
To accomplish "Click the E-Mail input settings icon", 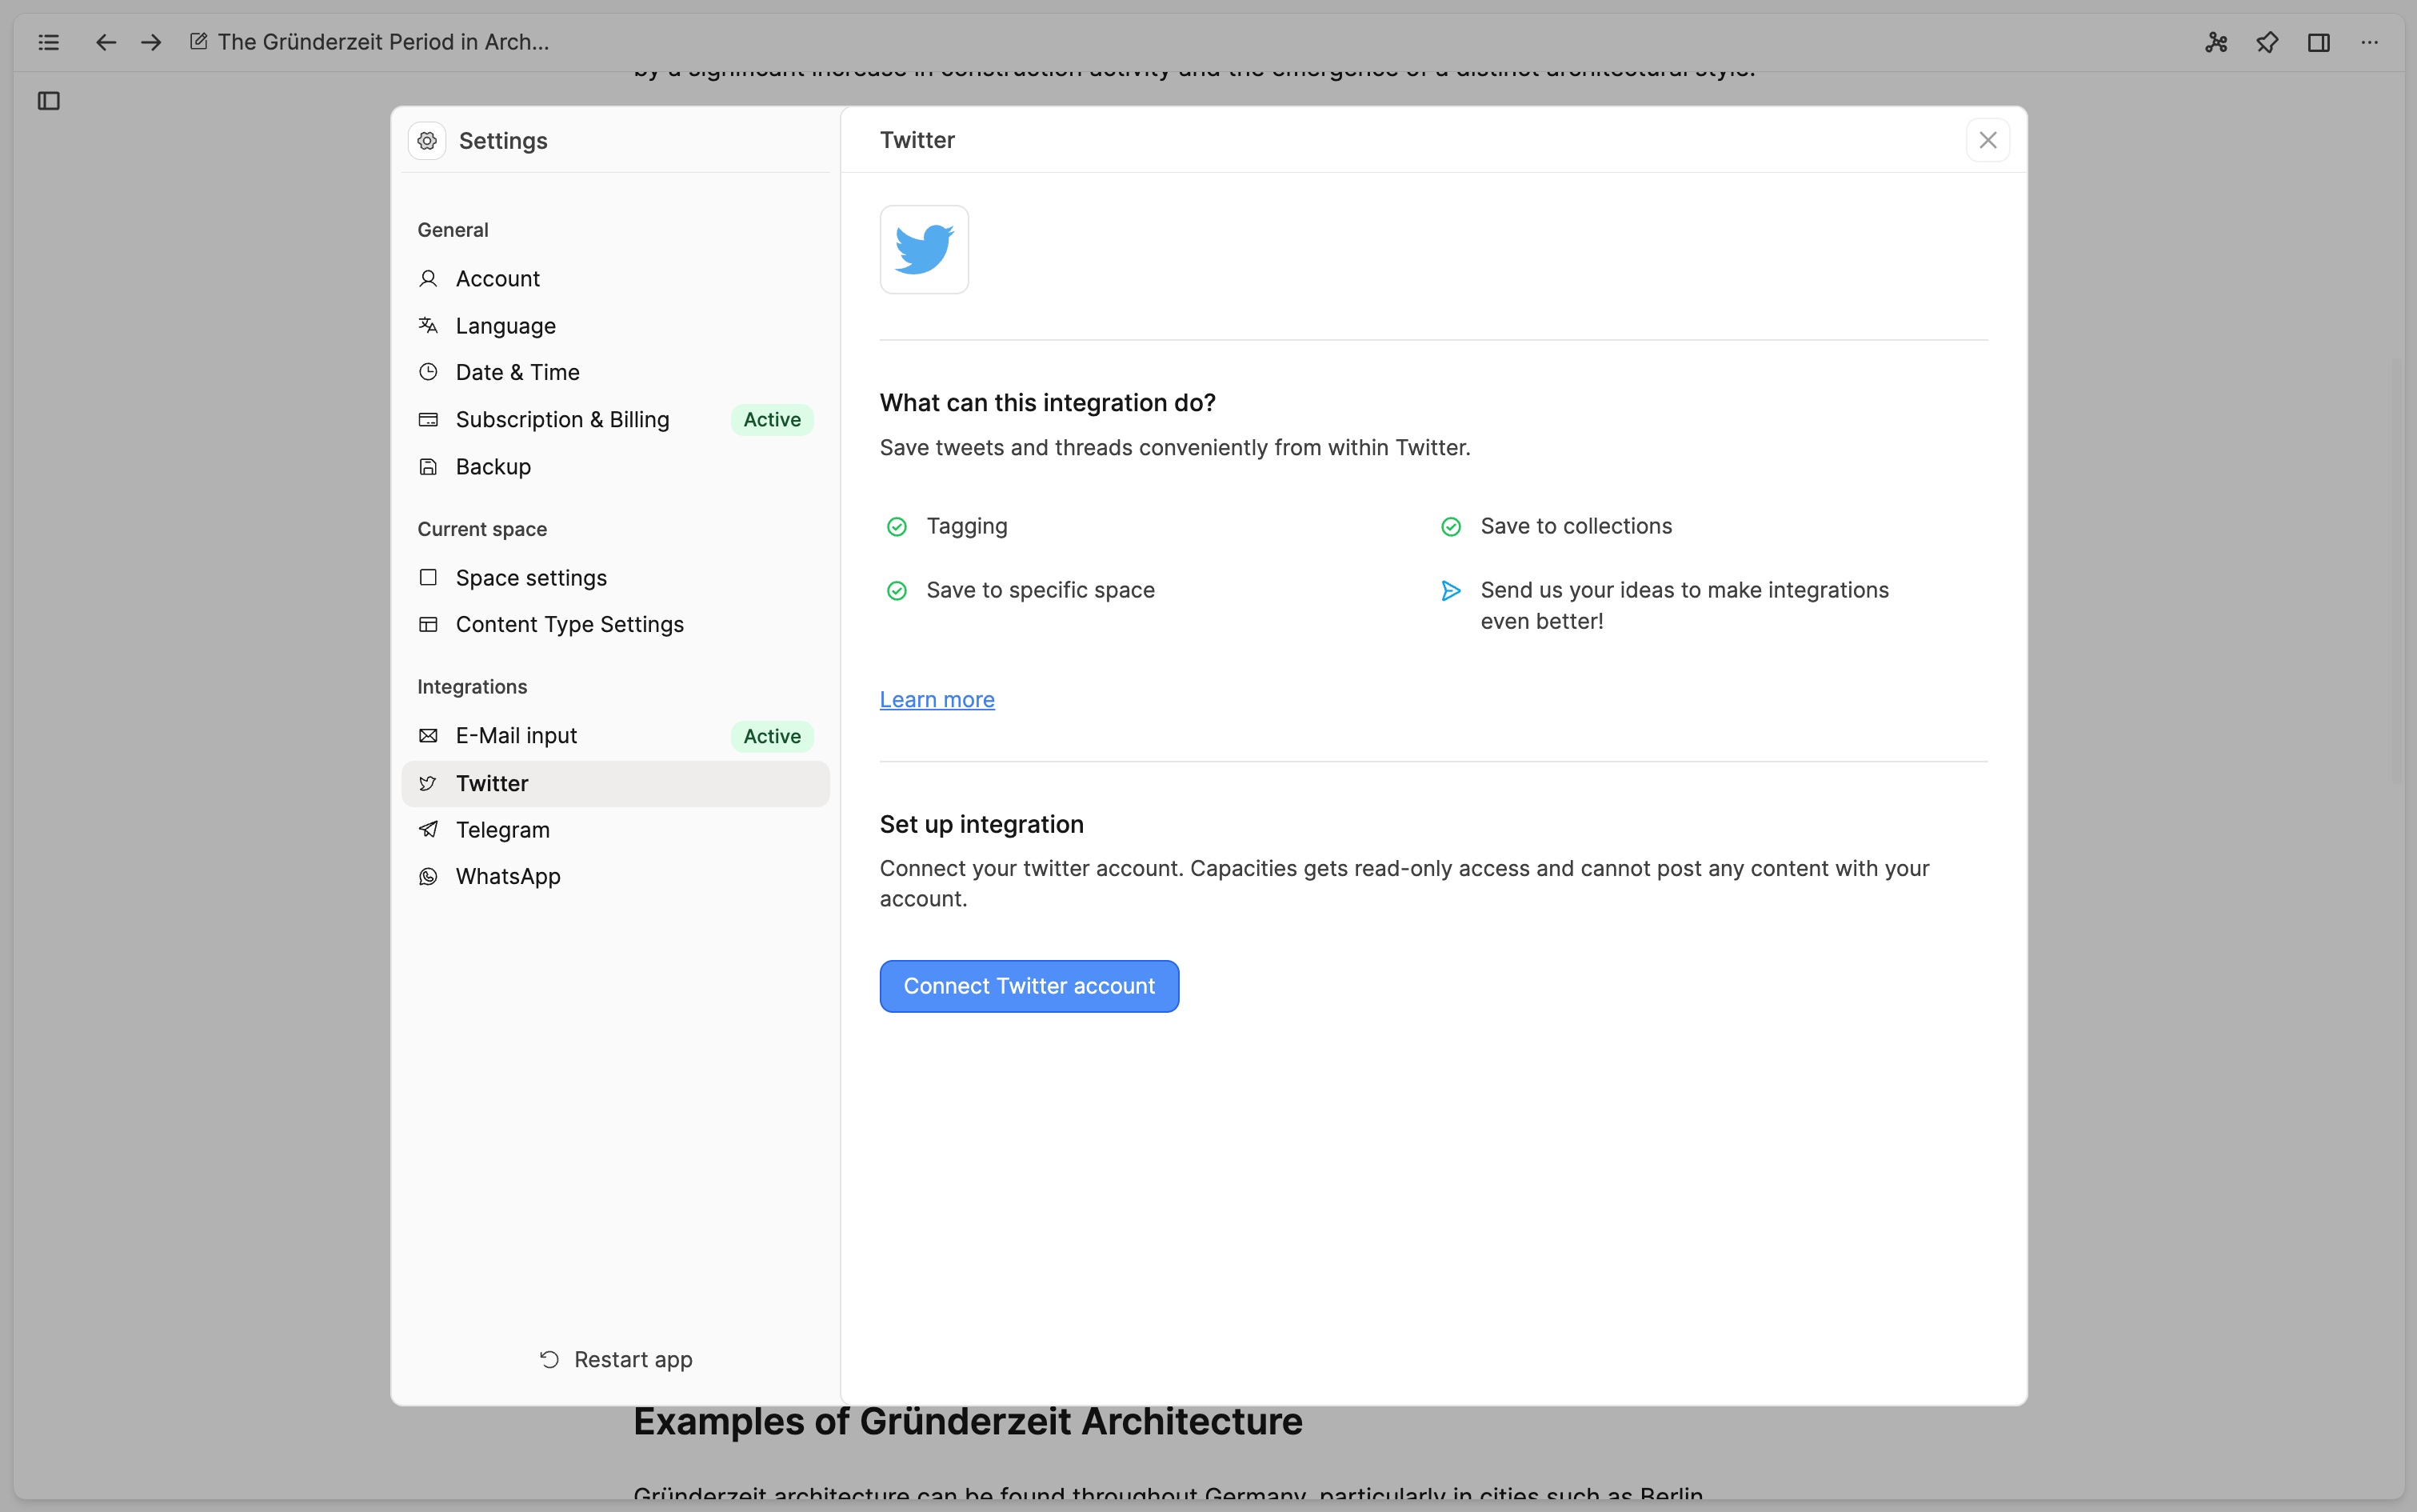I will pyautogui.click(x=429, y=735).
